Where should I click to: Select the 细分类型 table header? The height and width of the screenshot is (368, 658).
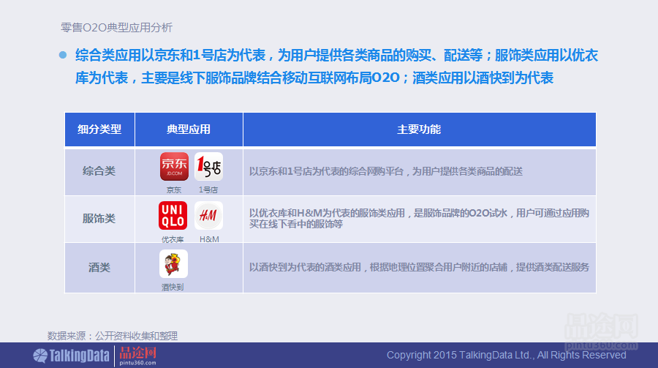pos(99,129)
